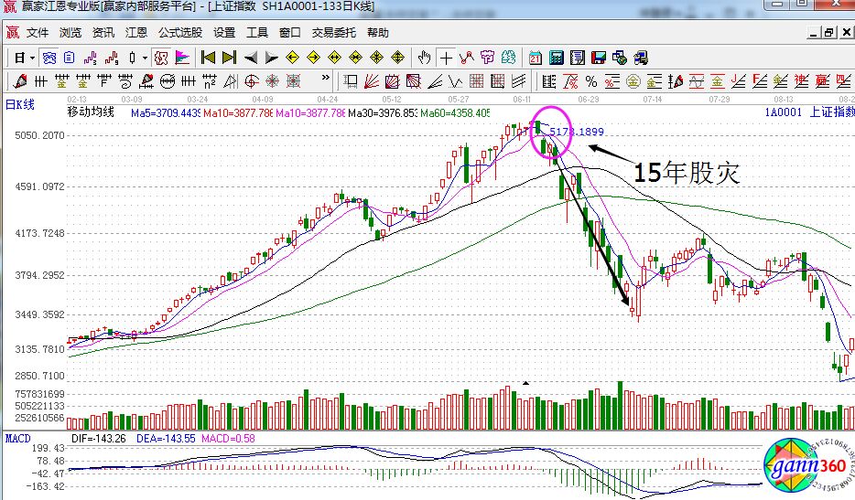Open the 公式选股 menu
The image size is (855, 500).
pos(179,32)
